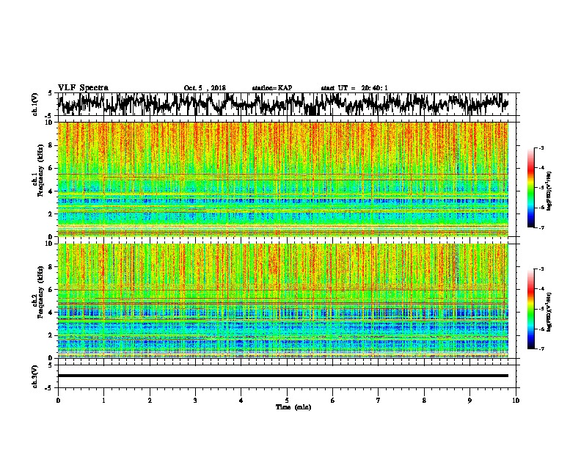
Task: Click the time axis tick label "5"
Action: pyautogui.click(x=287, y=401)
